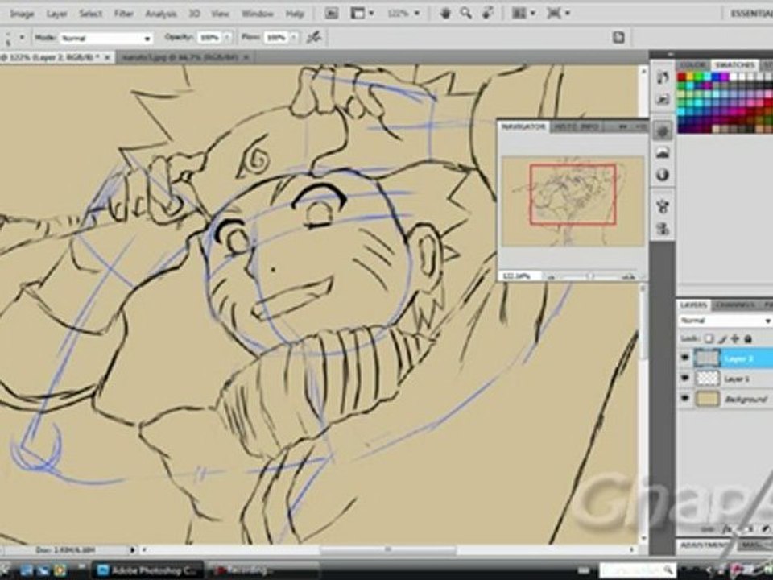The width and height of the screenshot is (773, 580).
Task: Open the brush preset picker arrow
Action: pos(21,37)
